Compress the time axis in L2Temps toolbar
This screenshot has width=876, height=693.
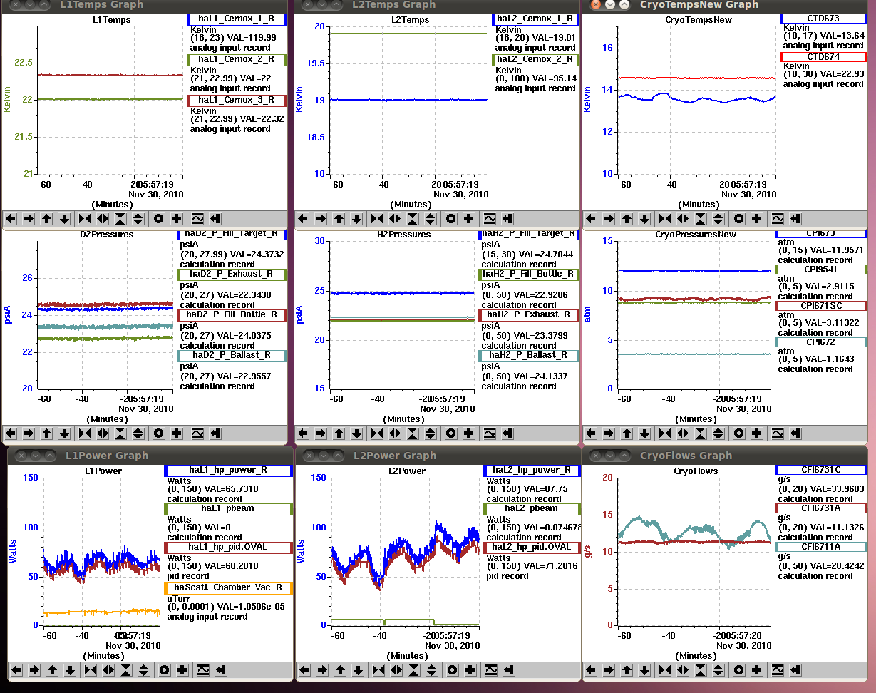[377, 219]
